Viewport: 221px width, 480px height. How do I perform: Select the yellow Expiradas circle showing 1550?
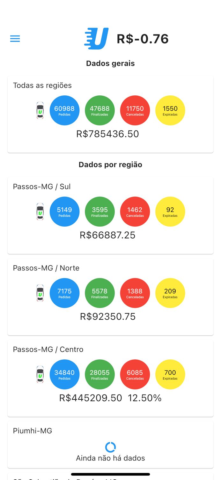170,110
